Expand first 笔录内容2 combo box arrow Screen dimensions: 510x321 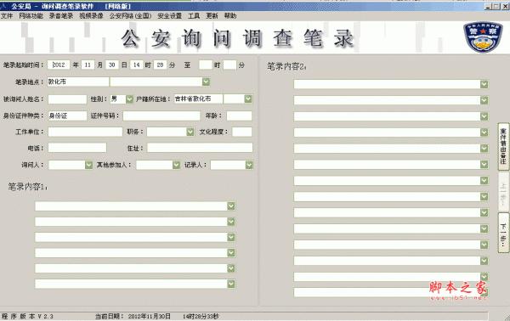tap(484, 84)
